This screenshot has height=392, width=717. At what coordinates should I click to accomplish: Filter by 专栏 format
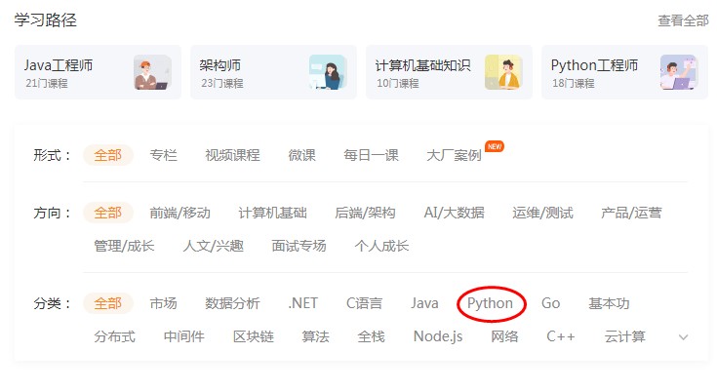163,155
